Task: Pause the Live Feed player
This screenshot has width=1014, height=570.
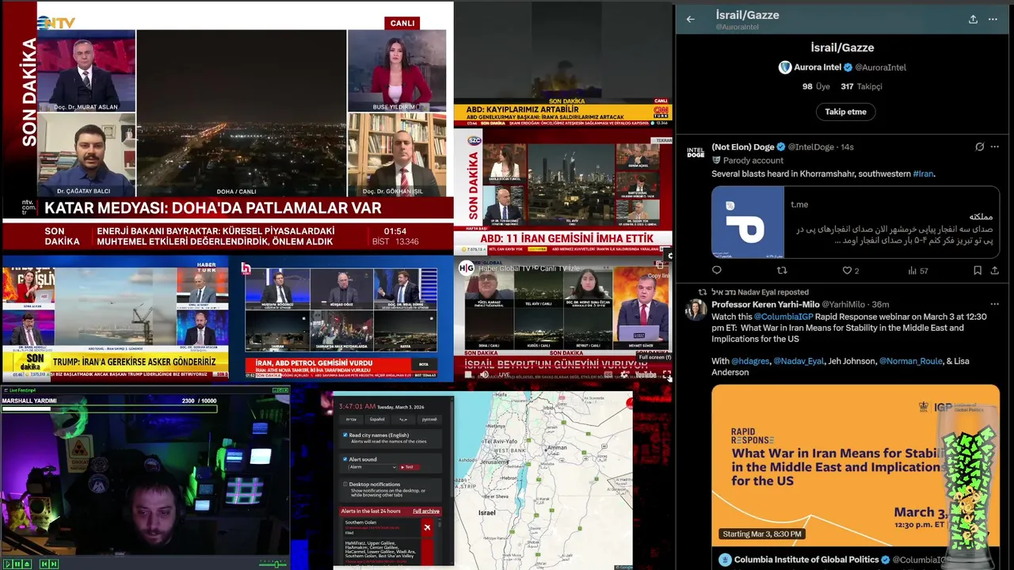Action: tap(17, 564)
